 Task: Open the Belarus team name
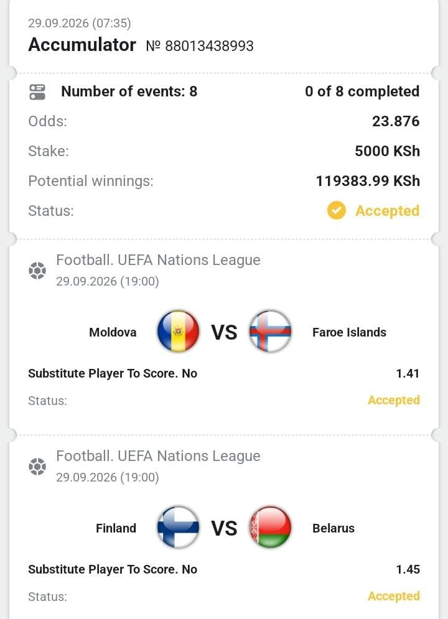[x=334, y=528]
